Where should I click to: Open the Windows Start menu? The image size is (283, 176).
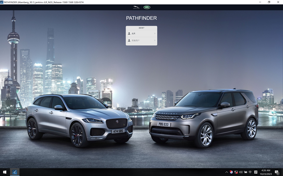(x=5, y=172)
